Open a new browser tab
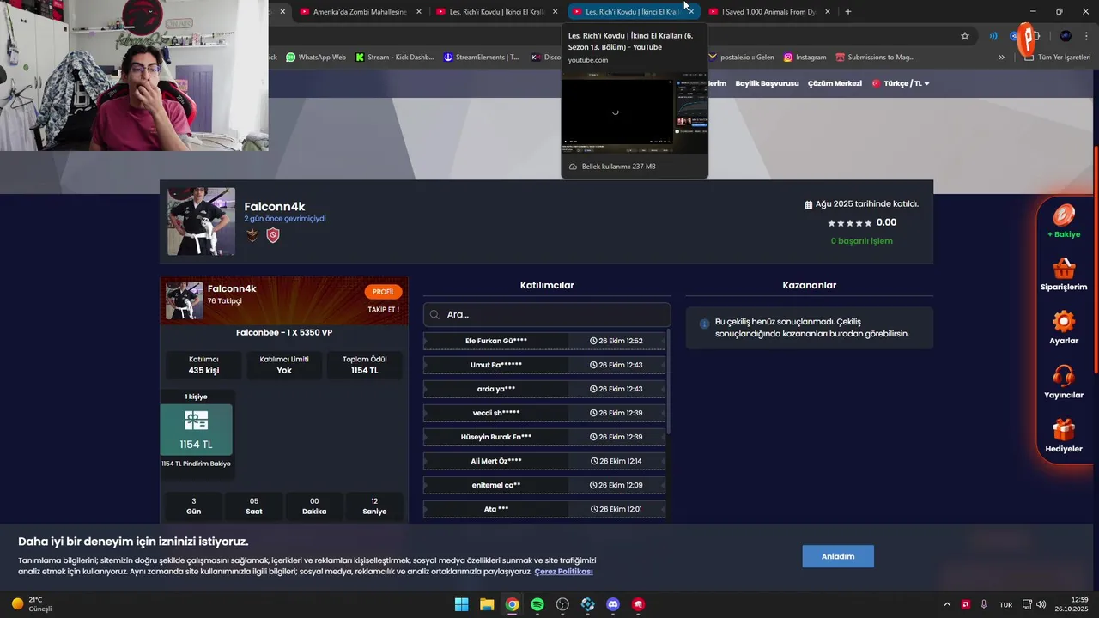This screenshot has width=1099, height=618. coord(848,12)
